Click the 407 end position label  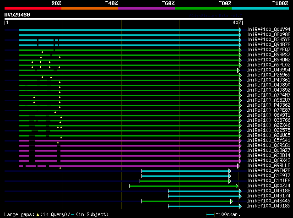pyautogui.click(x=237, y=22)
